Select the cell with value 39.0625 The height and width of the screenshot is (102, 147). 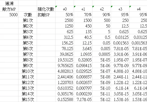pyautogui.click(x=65, y=54)
